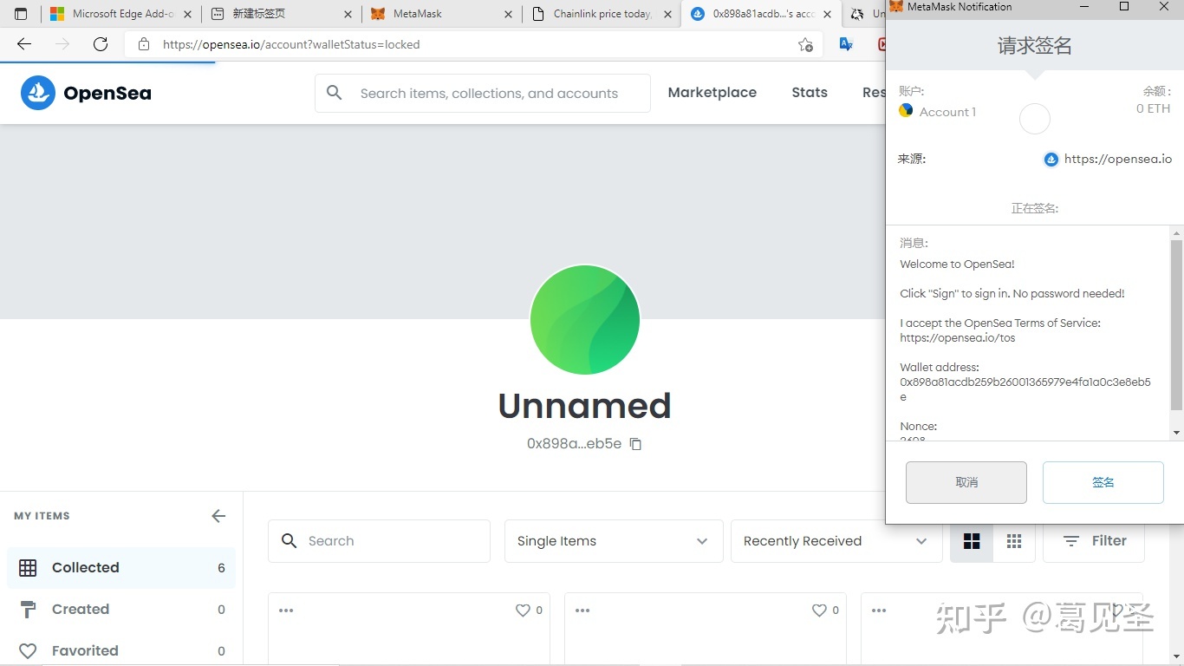This screenshot has height=666, width=1184.
Task: Open options dots on third item card
Action: (879, 610)
